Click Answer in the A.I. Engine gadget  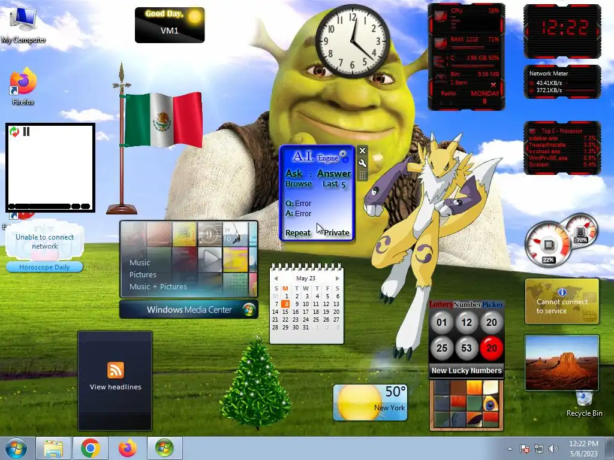tap(334, 173)
